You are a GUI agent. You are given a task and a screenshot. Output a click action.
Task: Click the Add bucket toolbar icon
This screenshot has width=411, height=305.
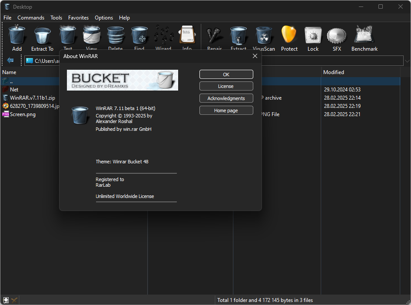coord(17,35)
